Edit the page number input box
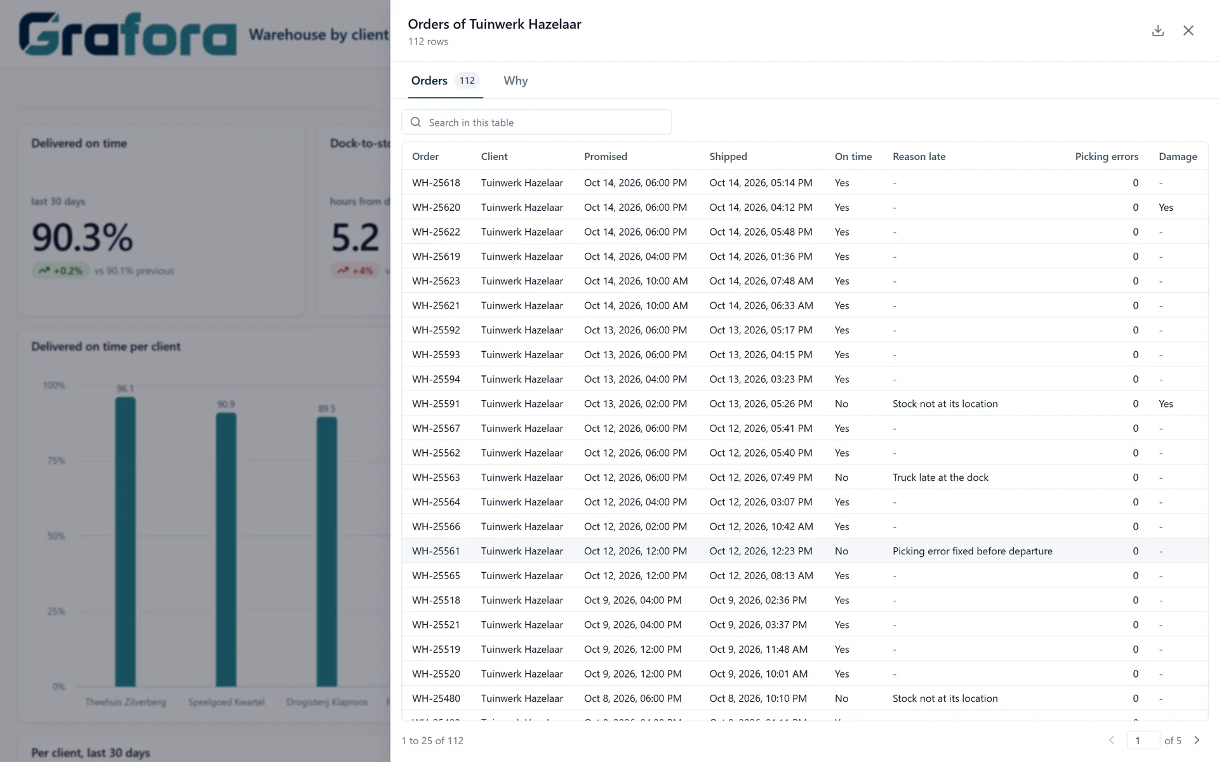This screenshot has height=762, width=1219. 1143,740
